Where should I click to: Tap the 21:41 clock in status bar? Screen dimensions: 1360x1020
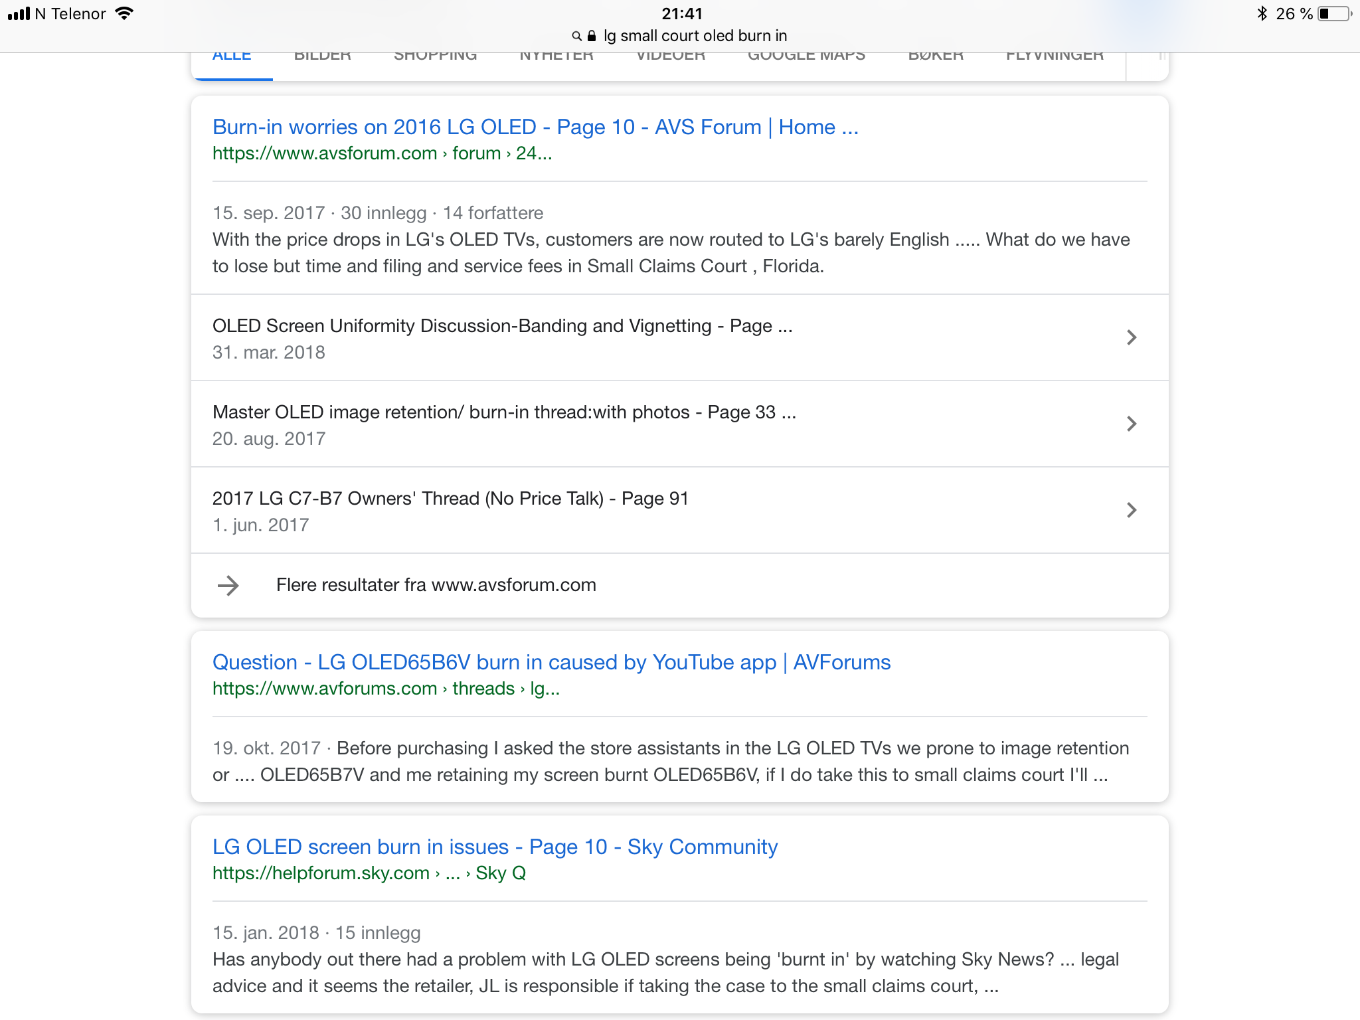click(x=682, y=14)
